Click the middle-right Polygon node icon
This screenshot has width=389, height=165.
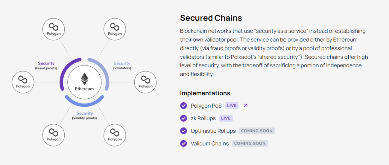[145, 82]
